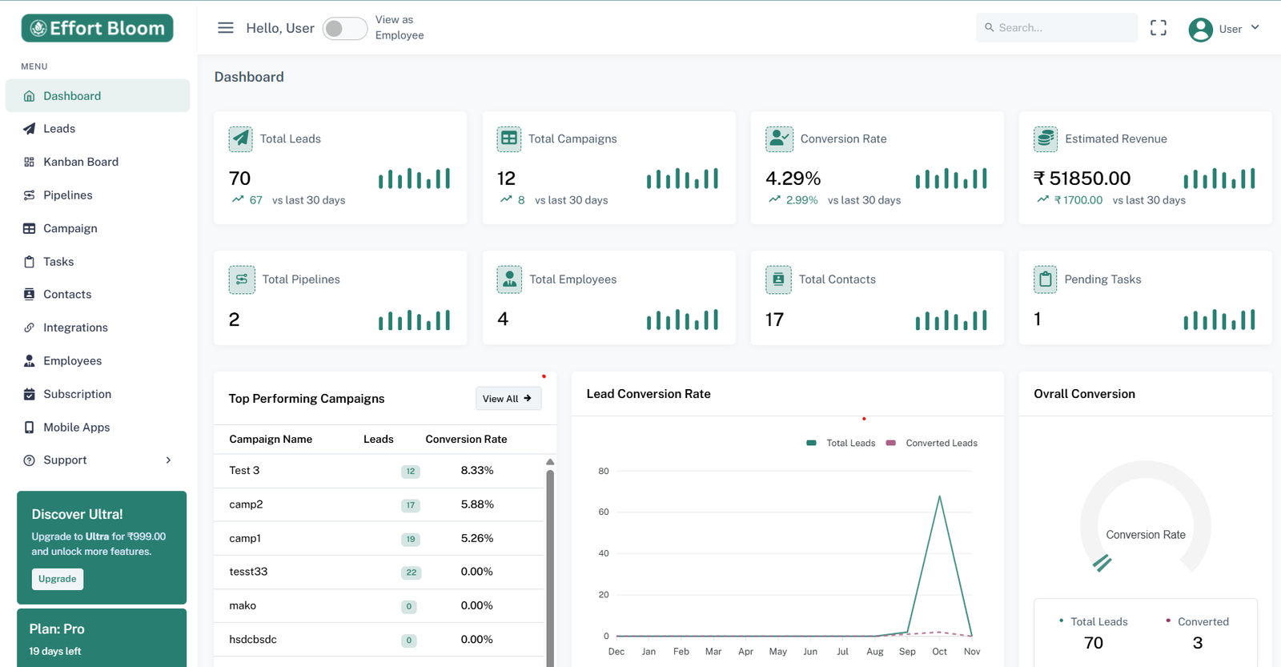1281x667 pixels.
Task: Click the Total Contacts card icon
Action: pos(778,279)
